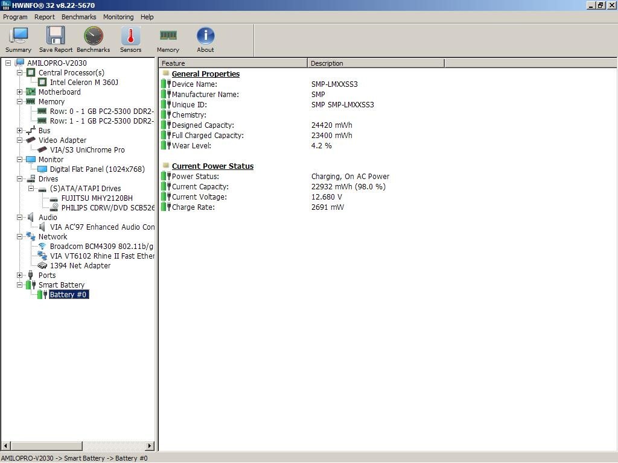Click the AMILOPRO-V2030 computer icon
The image size is (618, 463).
click(x=20, y=63)
